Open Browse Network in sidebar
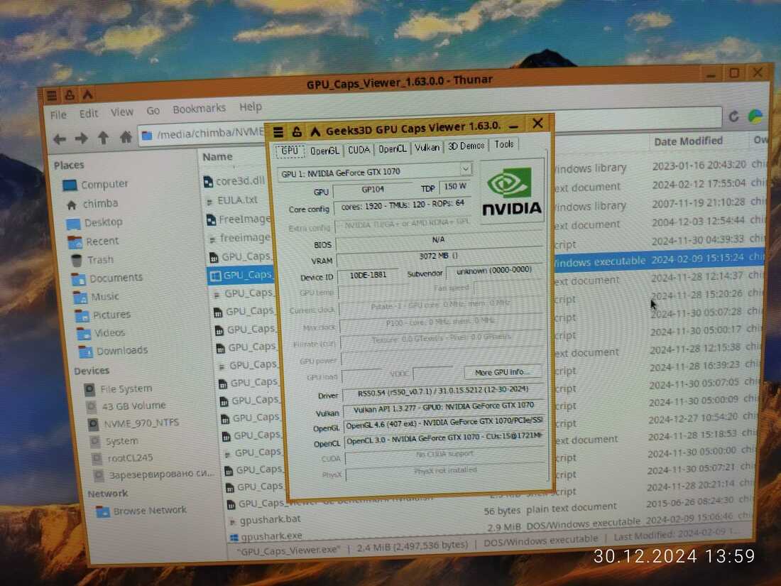781x586 pixels. (141, 511)
